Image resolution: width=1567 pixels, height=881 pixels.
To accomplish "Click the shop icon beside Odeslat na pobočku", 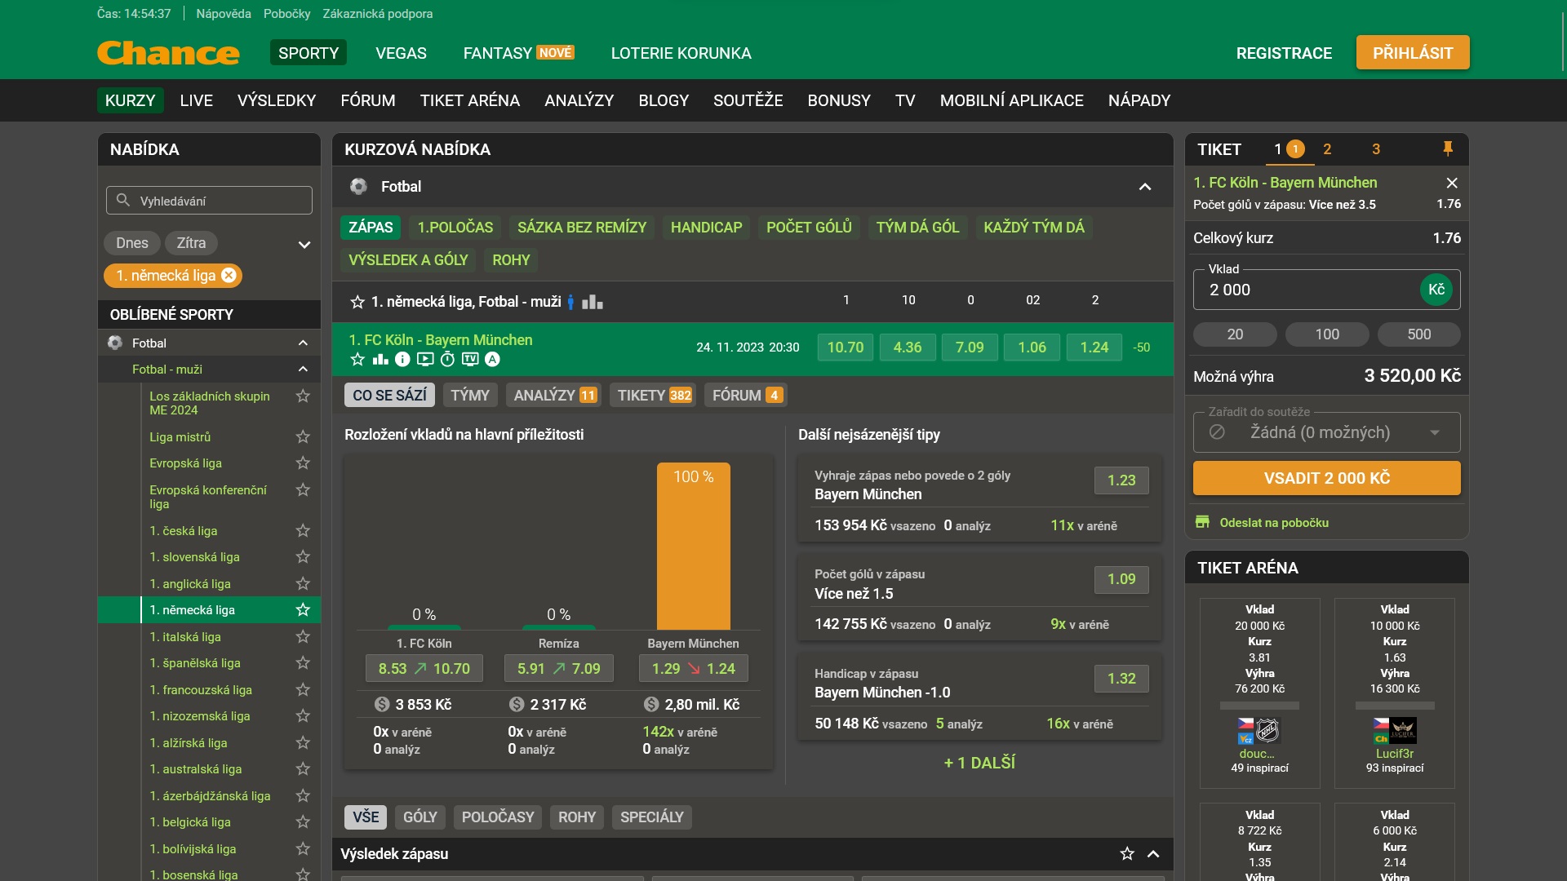I will click(x=1202, y=522).
